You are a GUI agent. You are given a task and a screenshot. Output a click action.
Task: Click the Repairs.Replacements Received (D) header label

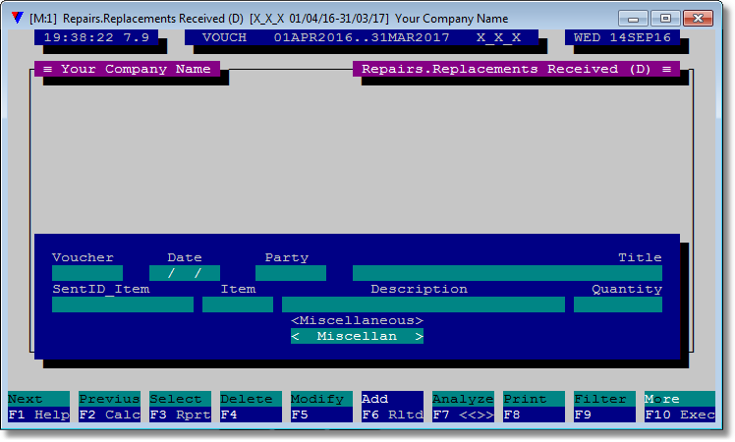tap(506, 69)
